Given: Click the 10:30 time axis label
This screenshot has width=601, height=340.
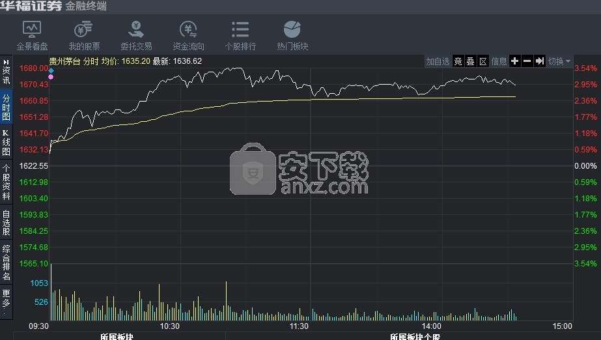Looking at the screenshot, I should (169, 326).
